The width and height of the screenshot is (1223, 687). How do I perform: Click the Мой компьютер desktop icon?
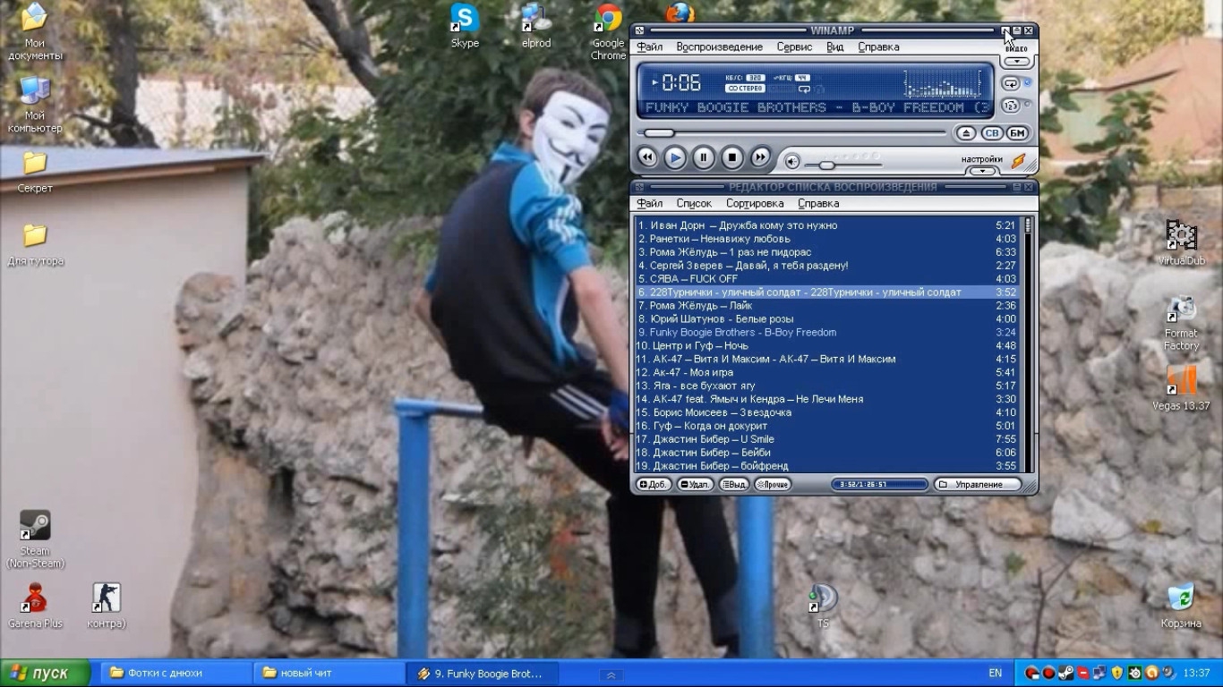(x=35, y=104)
